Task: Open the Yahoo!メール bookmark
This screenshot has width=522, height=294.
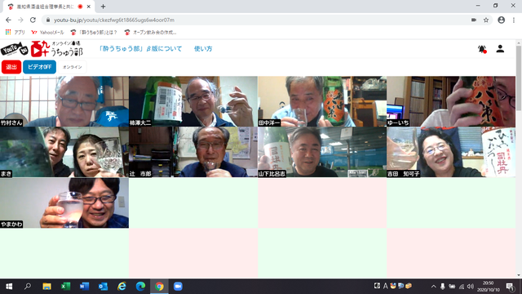Action: point(47,33)
